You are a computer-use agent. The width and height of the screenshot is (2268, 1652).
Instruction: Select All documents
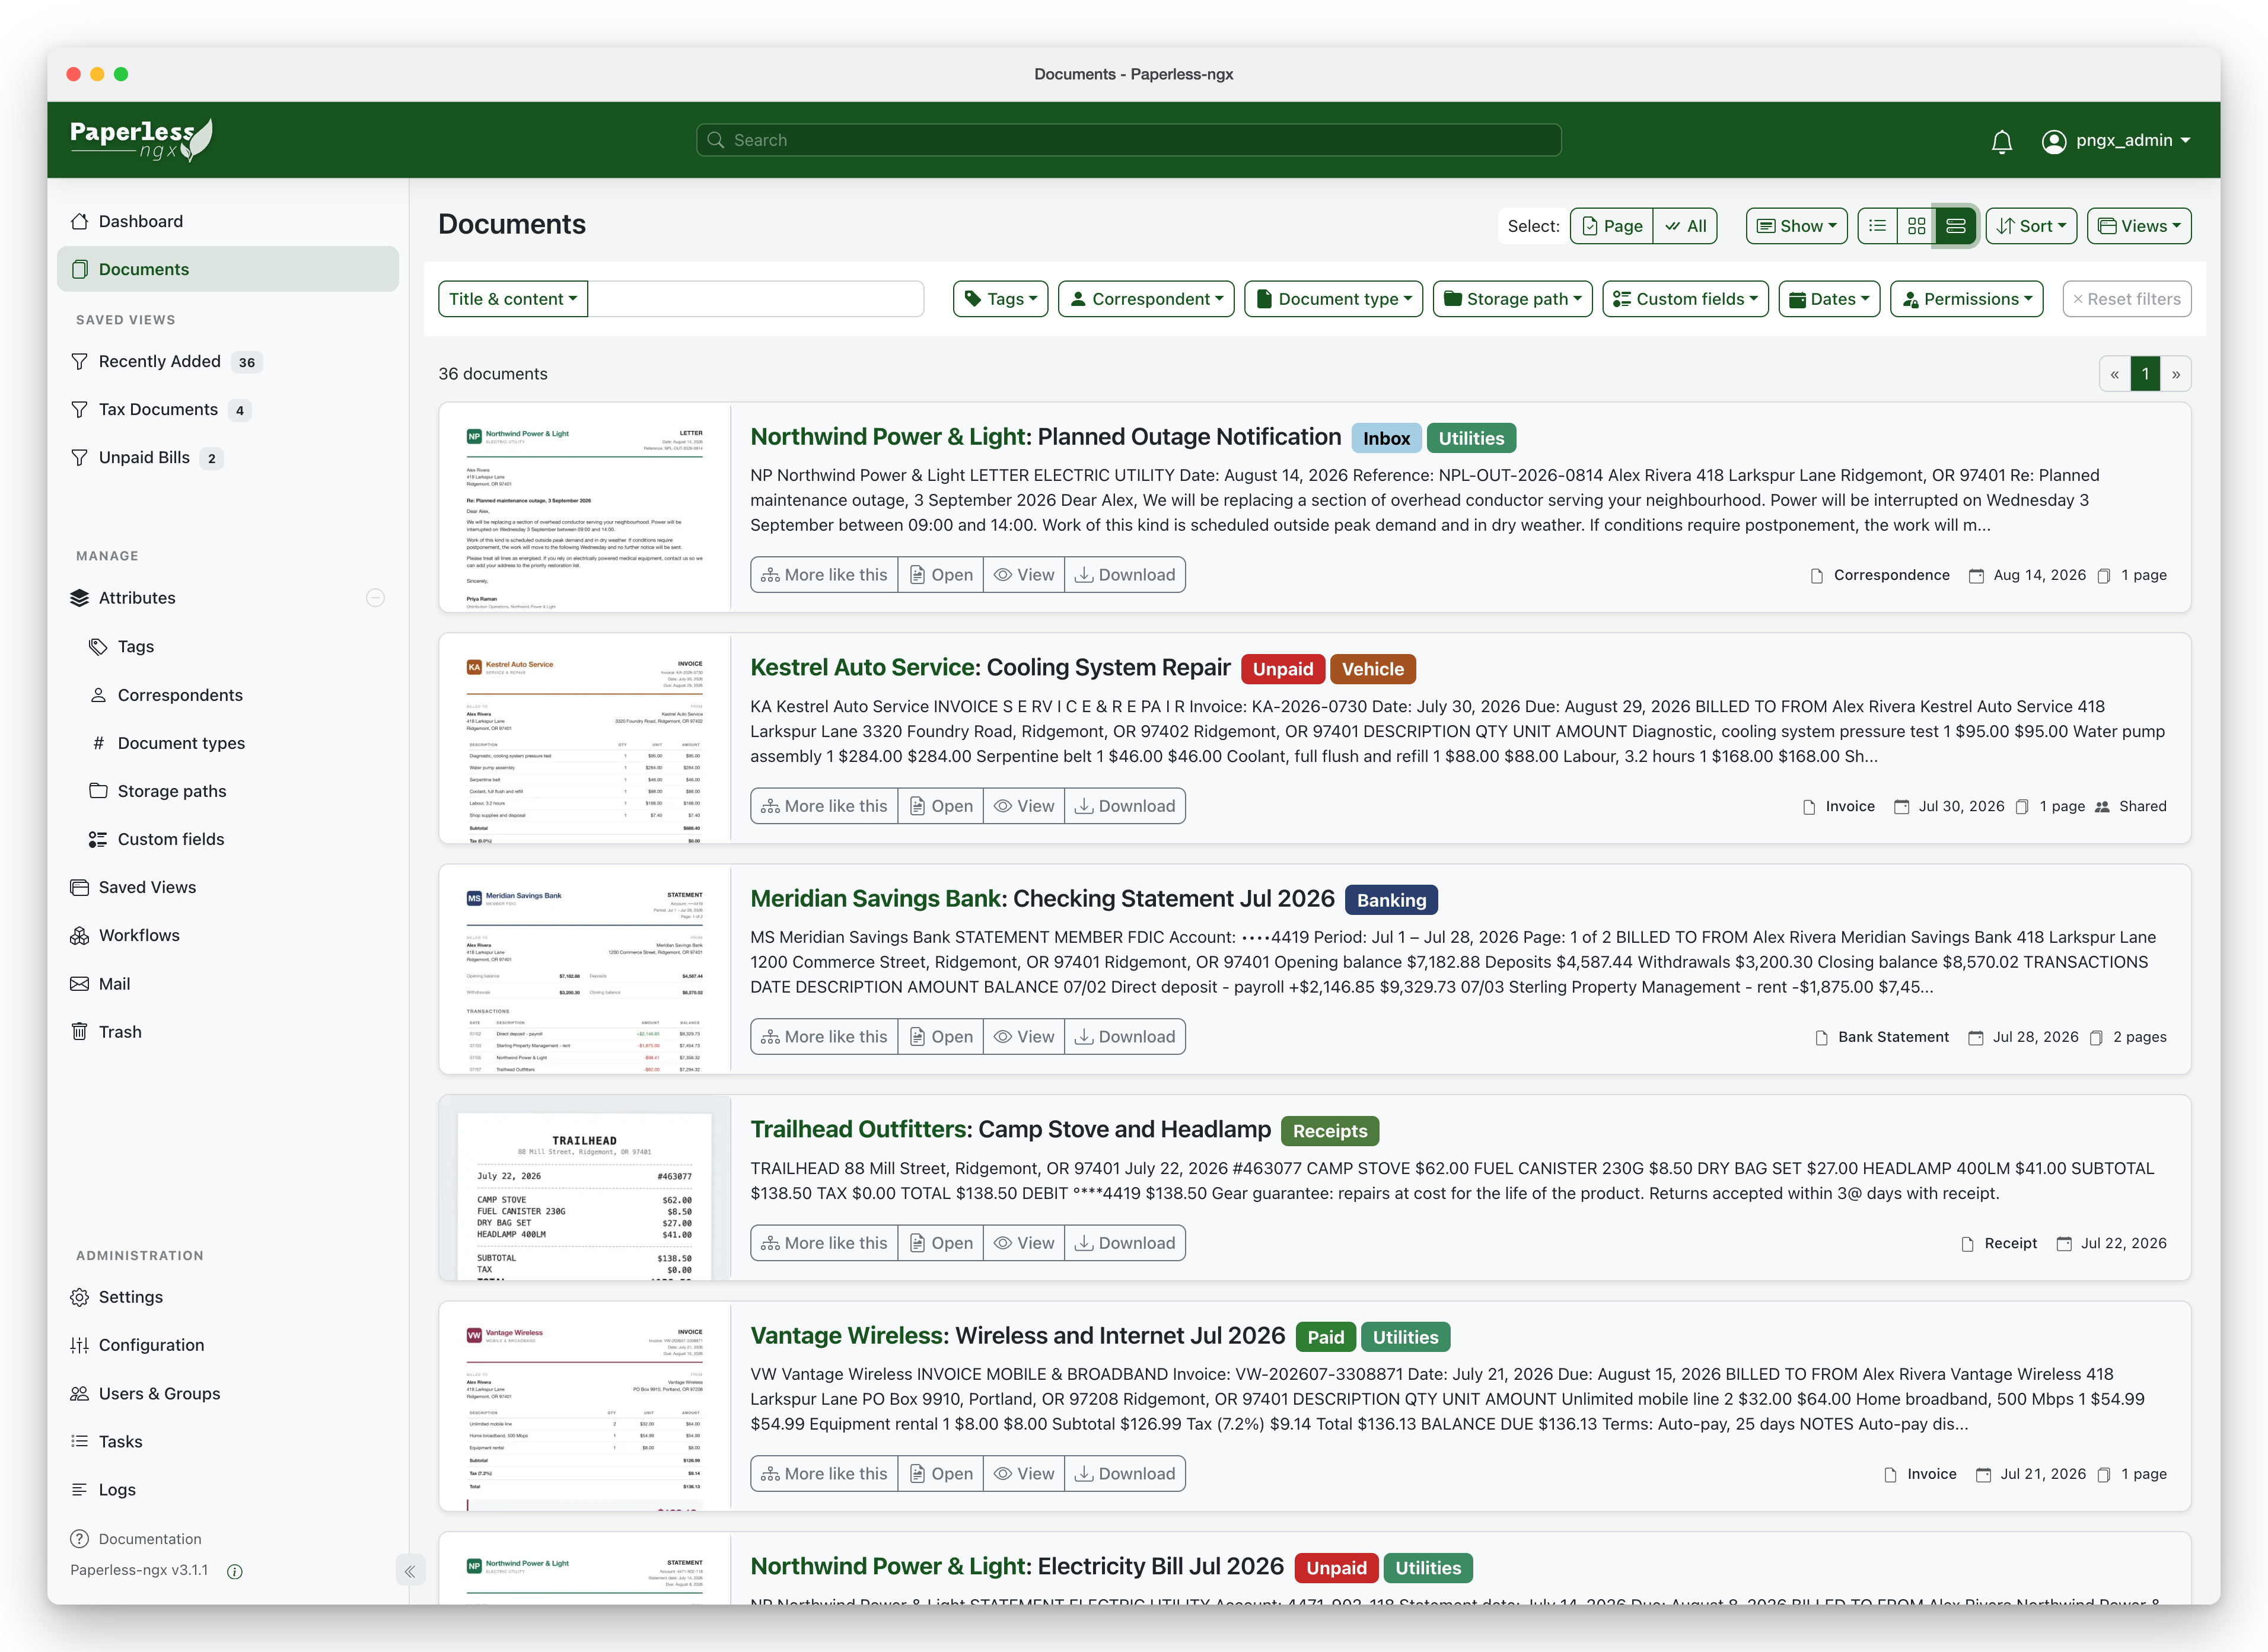[1686, 226]
